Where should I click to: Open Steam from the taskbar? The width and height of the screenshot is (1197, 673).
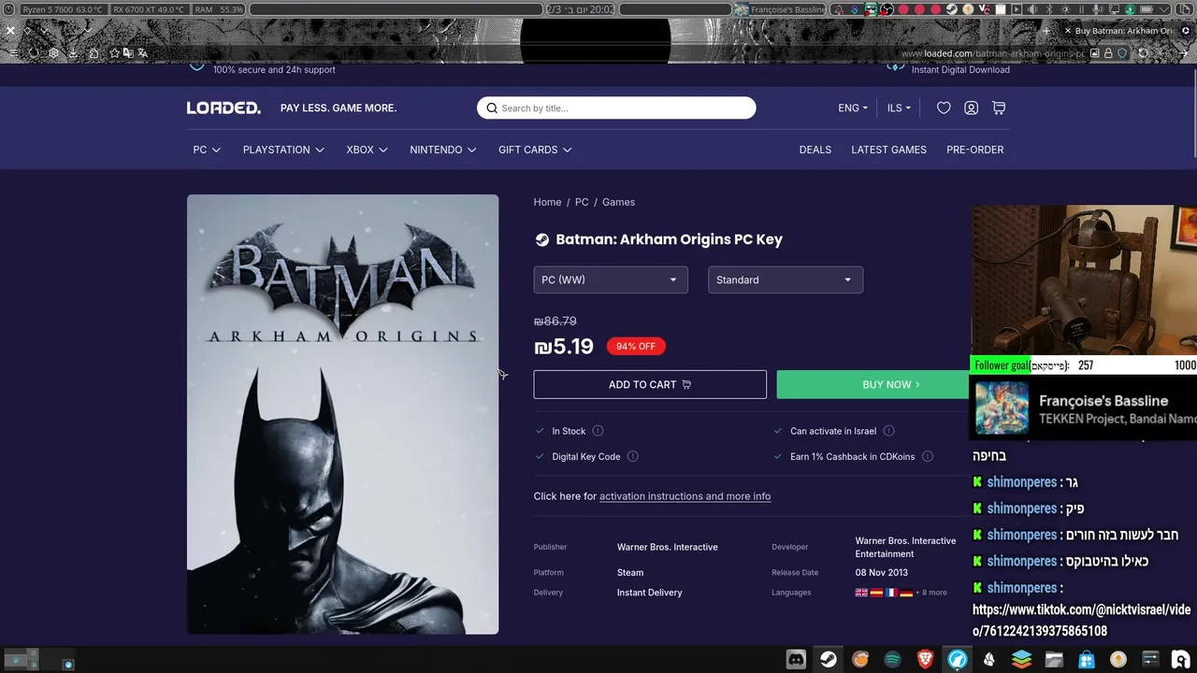(x=829, y=659)
